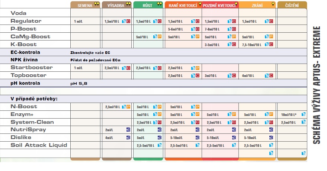Click the 'pH 5,8' value

(x=79, y=84)
